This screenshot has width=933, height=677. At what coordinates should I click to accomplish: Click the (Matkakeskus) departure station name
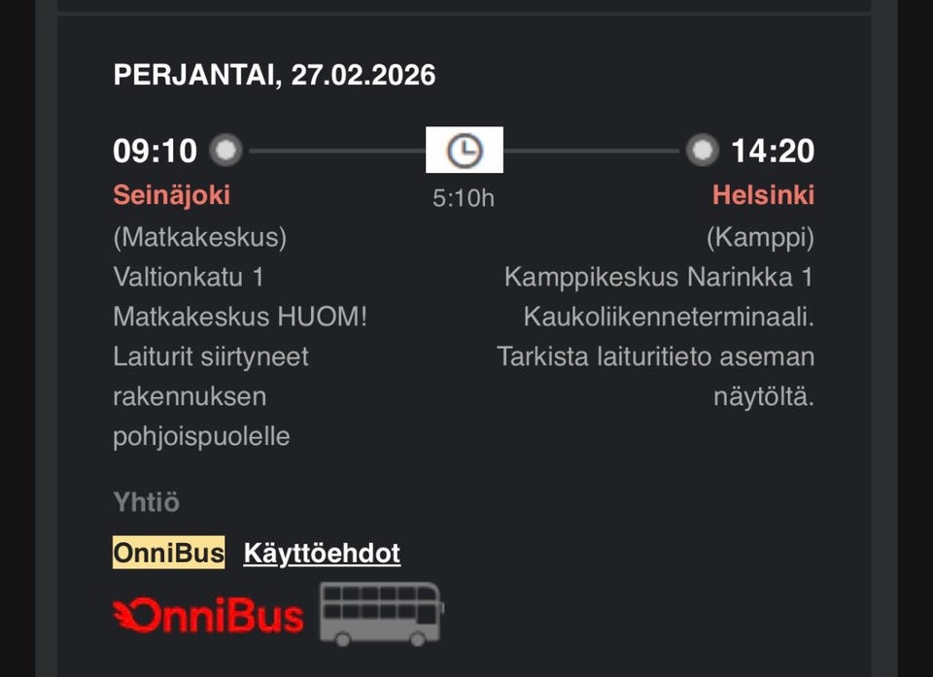[200, 236]
